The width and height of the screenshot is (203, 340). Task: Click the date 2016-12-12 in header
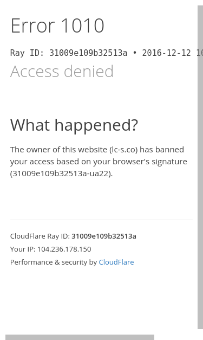click(x=166, y=53)
